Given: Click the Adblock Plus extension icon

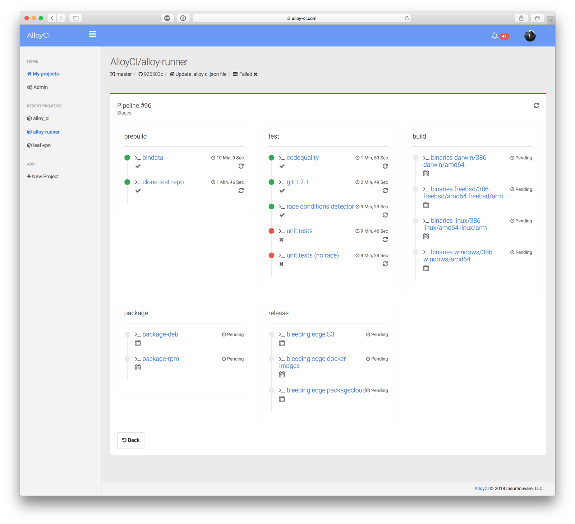Looking at the screenshot, I should 167,18.
